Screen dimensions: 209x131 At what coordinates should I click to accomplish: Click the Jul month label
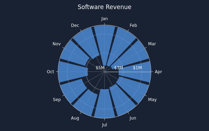104,125
